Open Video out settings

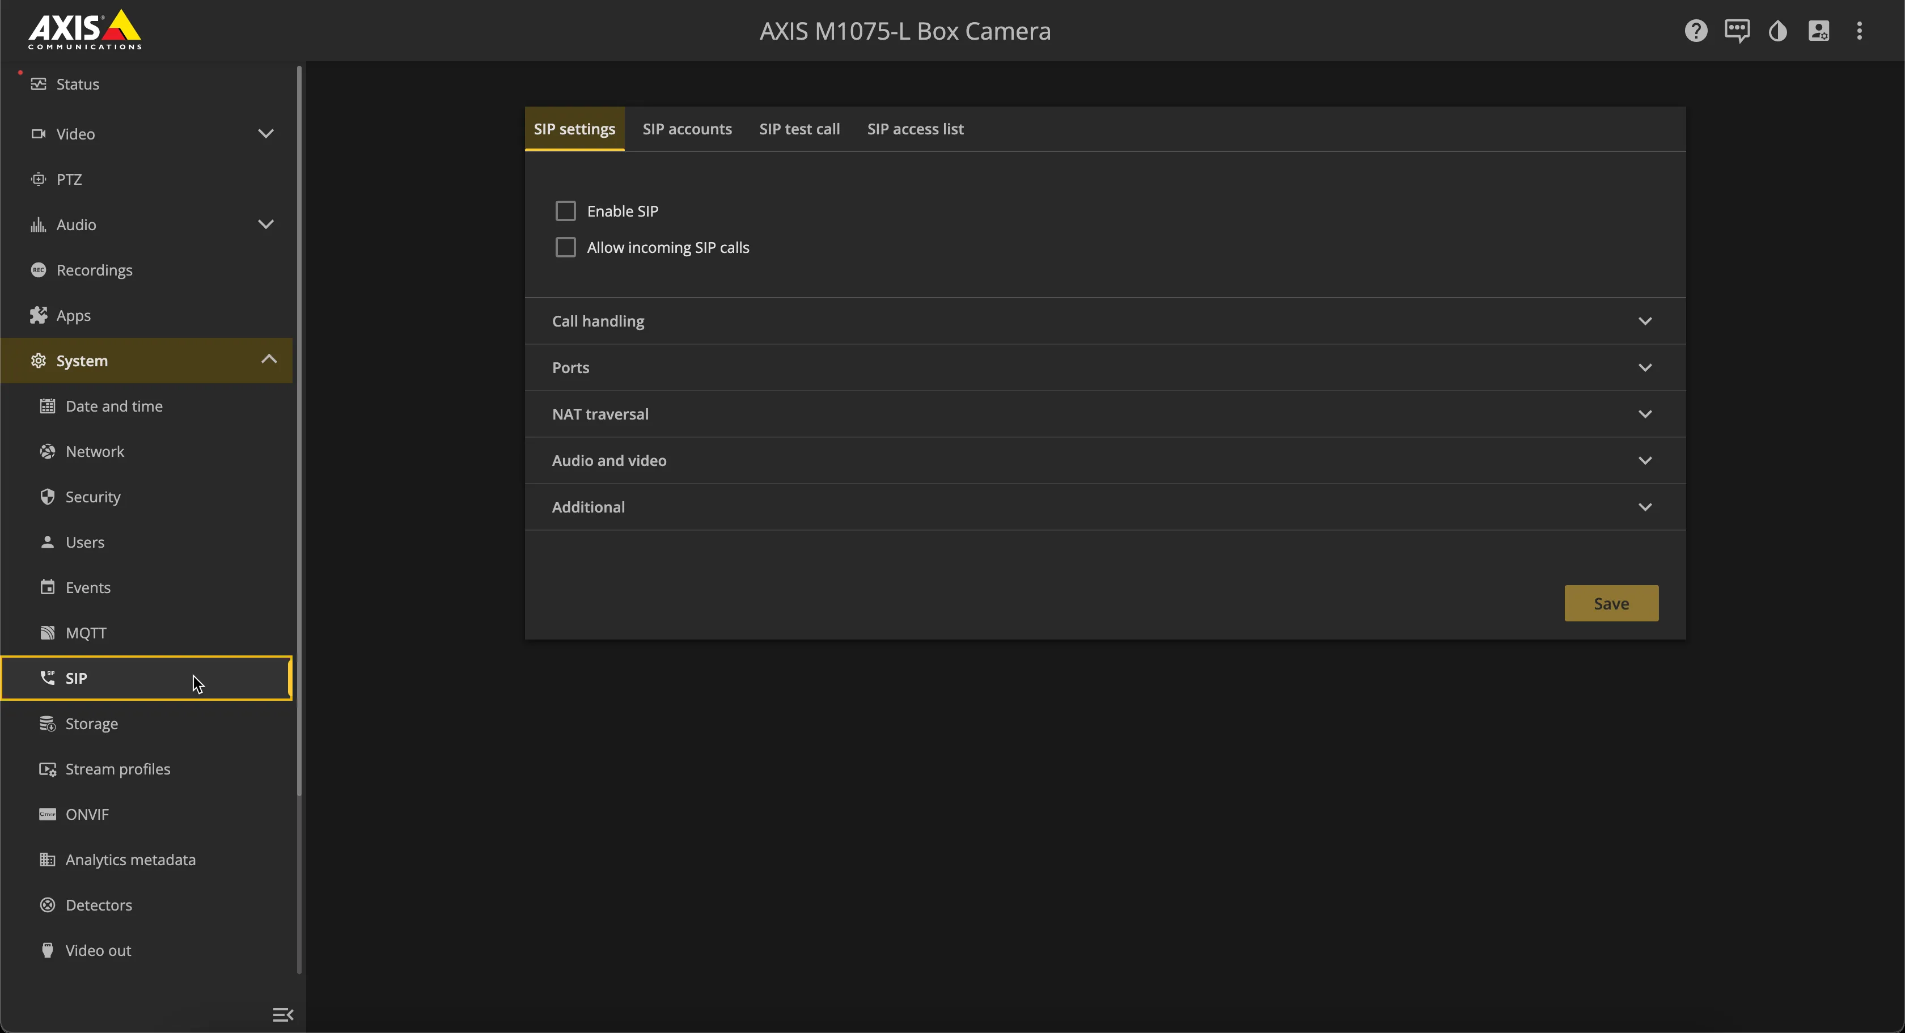147,950
